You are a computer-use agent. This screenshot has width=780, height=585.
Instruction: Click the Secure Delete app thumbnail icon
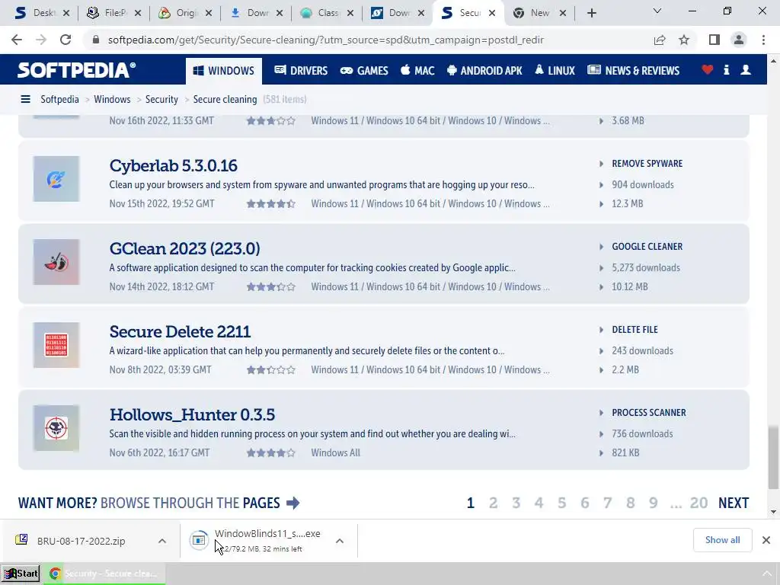[56, 345]
